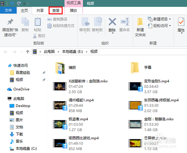This screenshot has height=153, width=187.
Task: Select X战警前传：金刚狼.mkv video thumbnail
Action: 60,86
